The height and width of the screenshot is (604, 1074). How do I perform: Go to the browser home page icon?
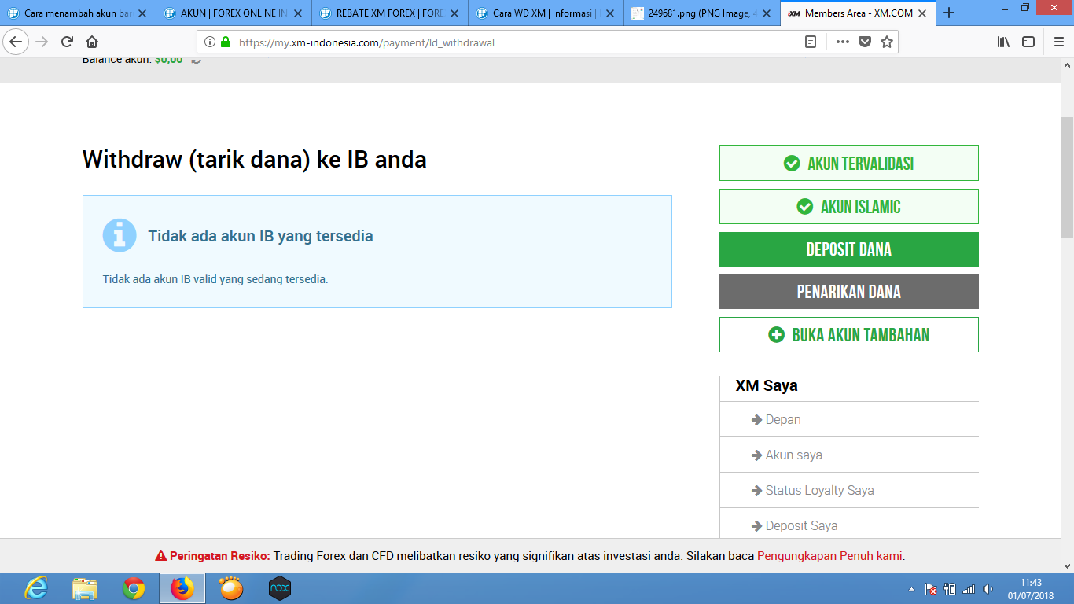click(92, 42)
